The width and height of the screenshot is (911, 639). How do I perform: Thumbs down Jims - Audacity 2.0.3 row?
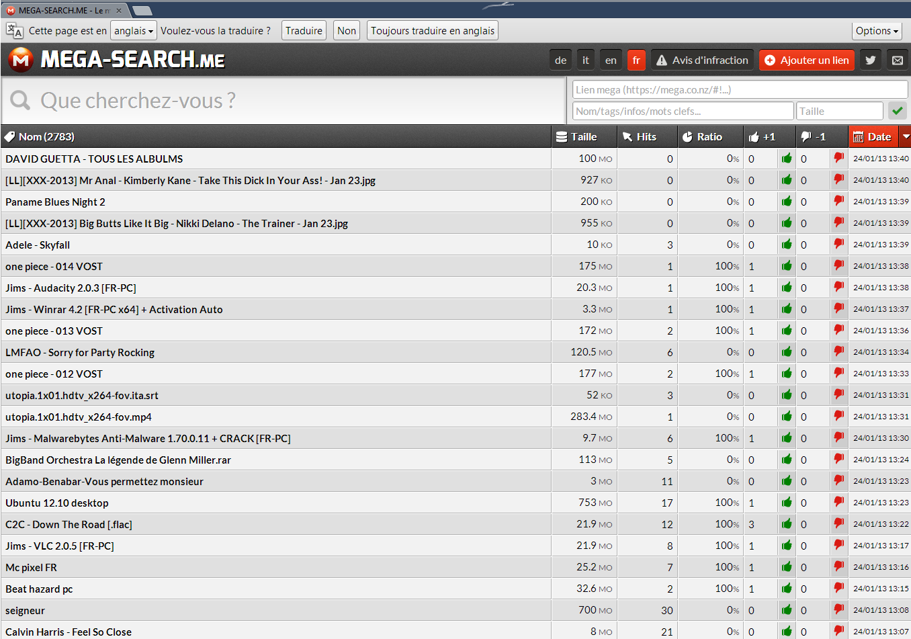click(x=839, y=288)
